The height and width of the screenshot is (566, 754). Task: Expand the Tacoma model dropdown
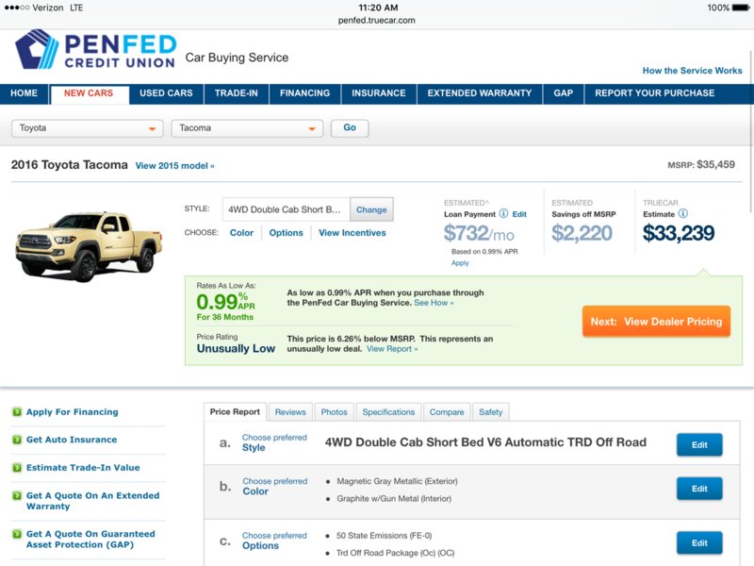247,128
